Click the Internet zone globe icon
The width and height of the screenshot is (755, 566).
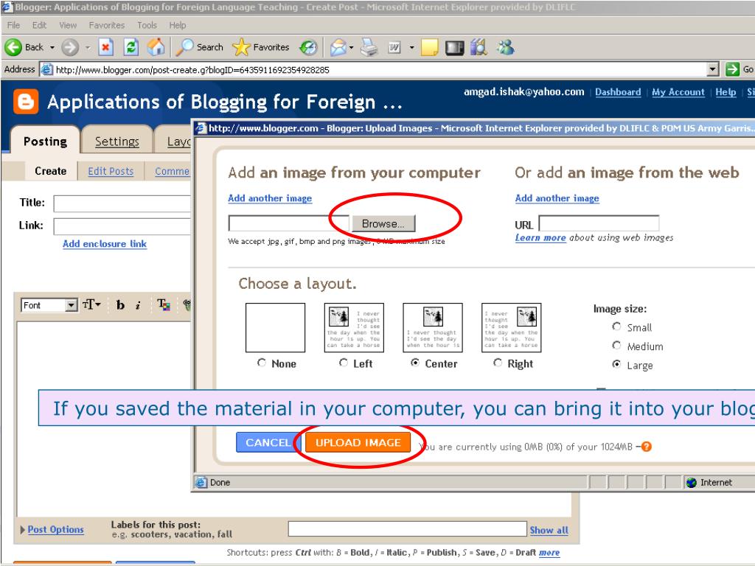(692, 482)
